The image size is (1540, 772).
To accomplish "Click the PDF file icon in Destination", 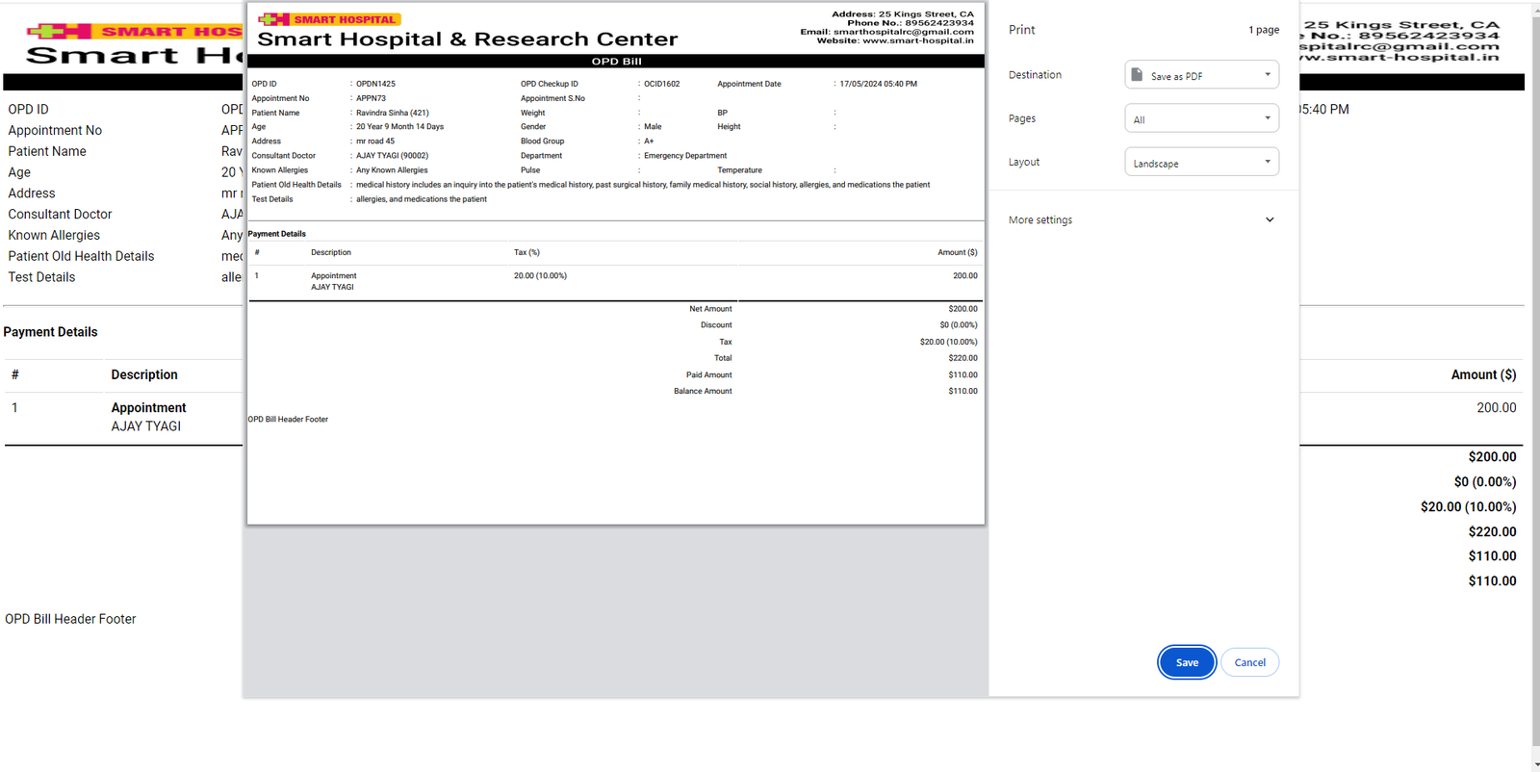I will (x=1137, y=75).
